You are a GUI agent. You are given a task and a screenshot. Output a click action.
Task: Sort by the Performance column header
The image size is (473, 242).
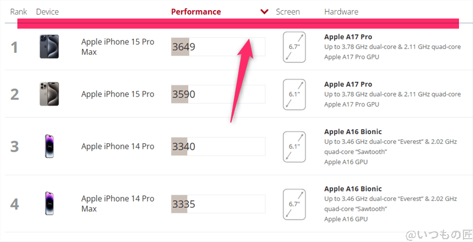pos(196,12)
